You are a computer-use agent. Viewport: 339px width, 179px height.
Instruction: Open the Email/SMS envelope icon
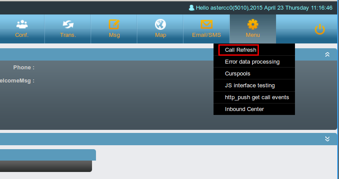(206, 25)
